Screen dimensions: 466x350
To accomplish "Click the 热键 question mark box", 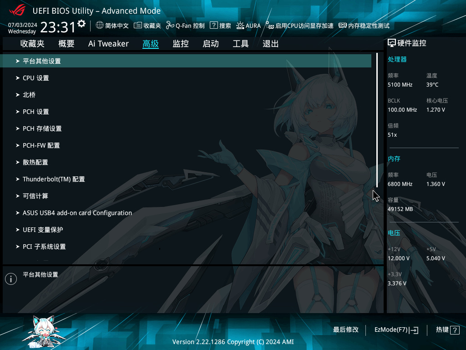I will coord(455,330).
